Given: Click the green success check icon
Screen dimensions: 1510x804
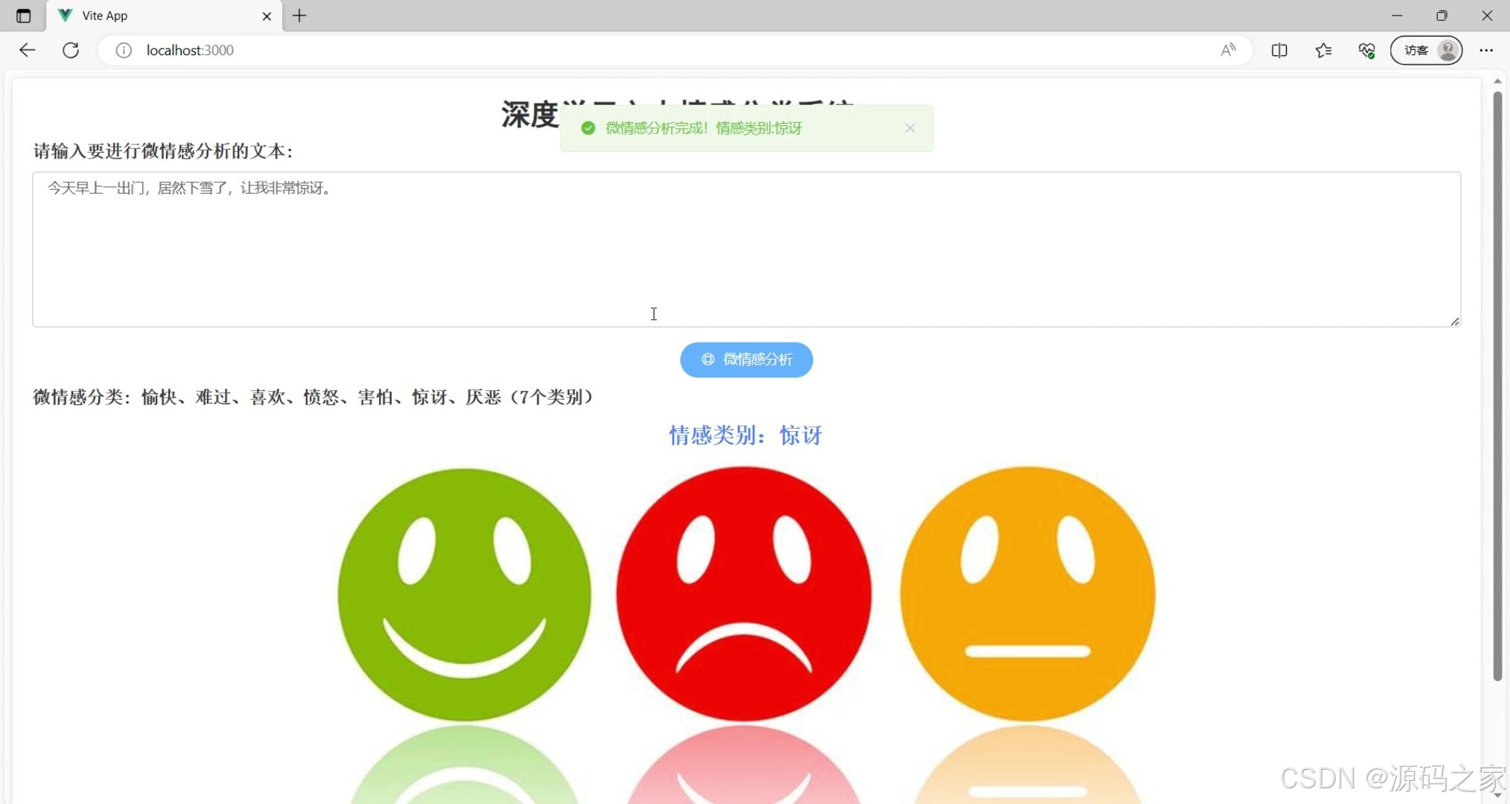Looking at the screenshot, I should pyautogui.click(x=588, y=128).
